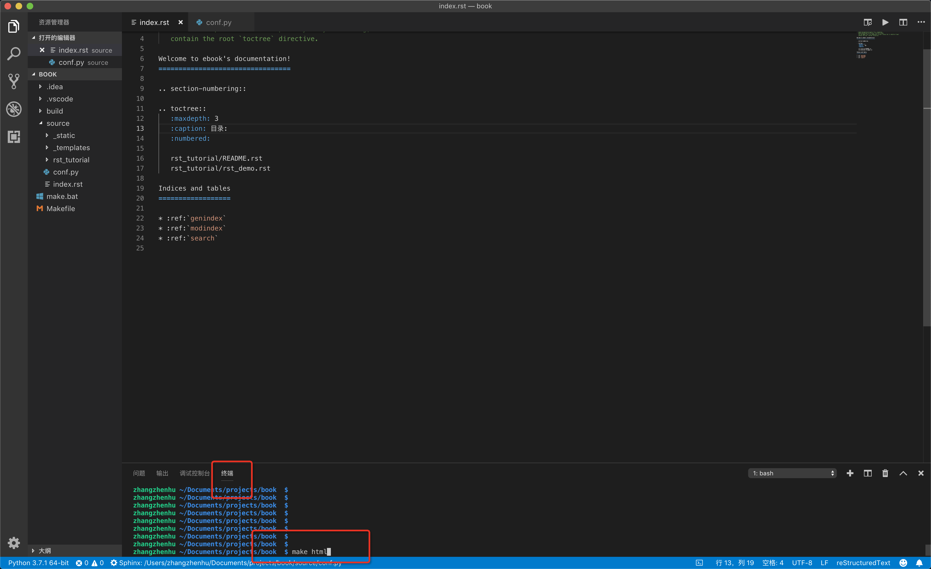Open notifications bell in status bar
The image size is (931, 569).
[919, 563]
